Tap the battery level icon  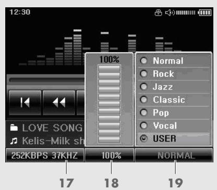(204, 12)
